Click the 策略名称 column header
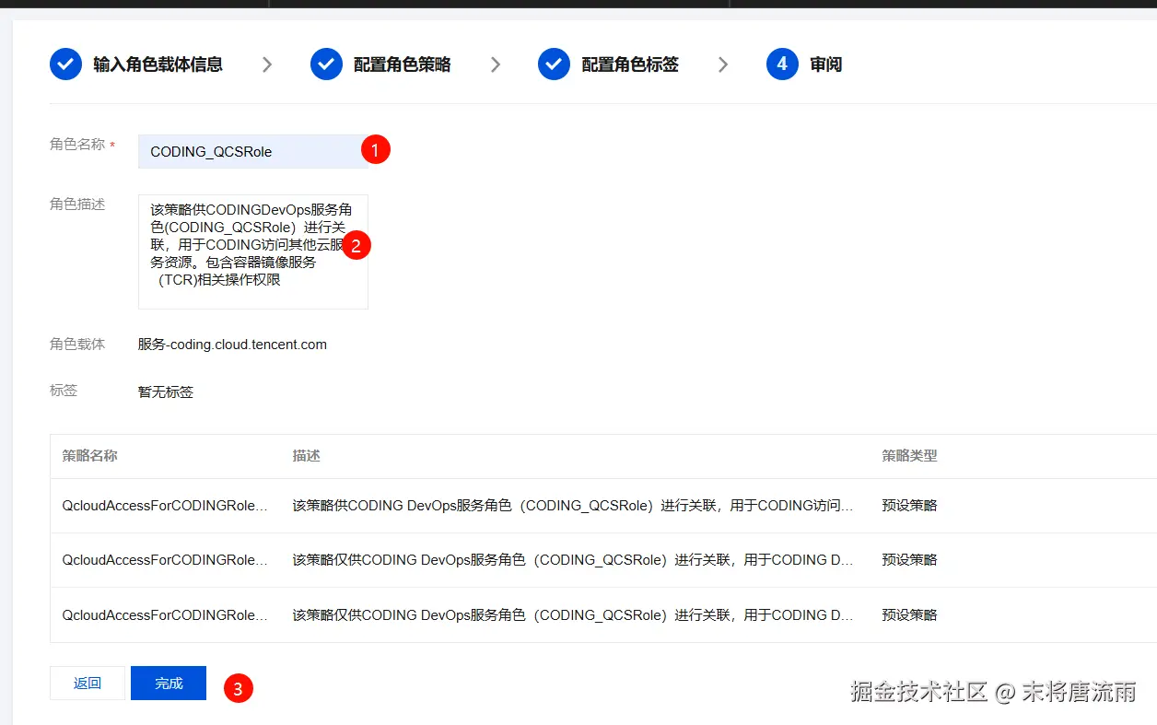The height and width of the screenshot is (725, 1157). coord(89,456)
